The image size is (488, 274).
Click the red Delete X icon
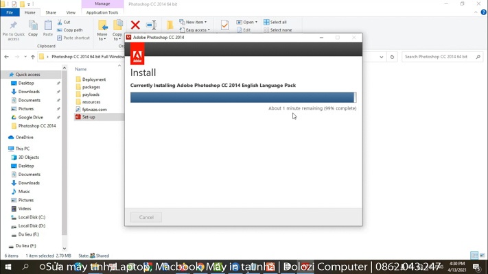pos(135,25)
